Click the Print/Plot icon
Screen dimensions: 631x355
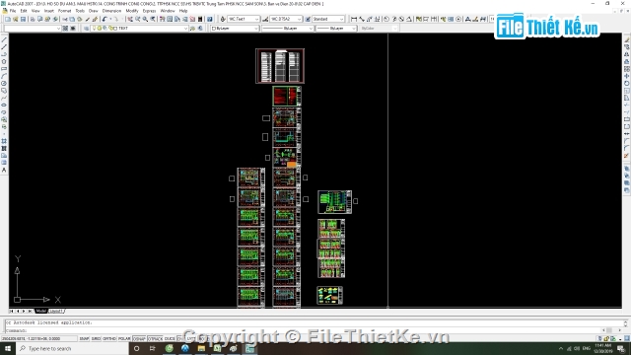pyautogui.click(x=33, y=19)
